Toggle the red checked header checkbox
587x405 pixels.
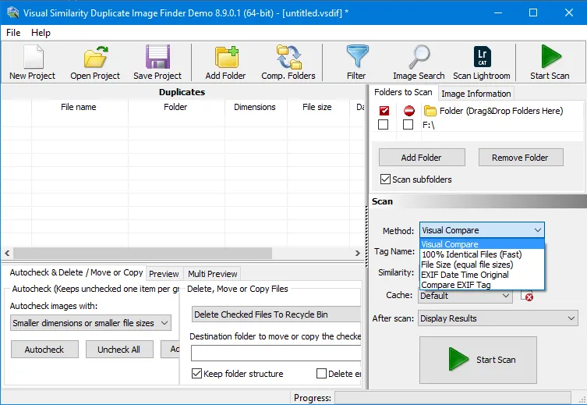[384, 111]
